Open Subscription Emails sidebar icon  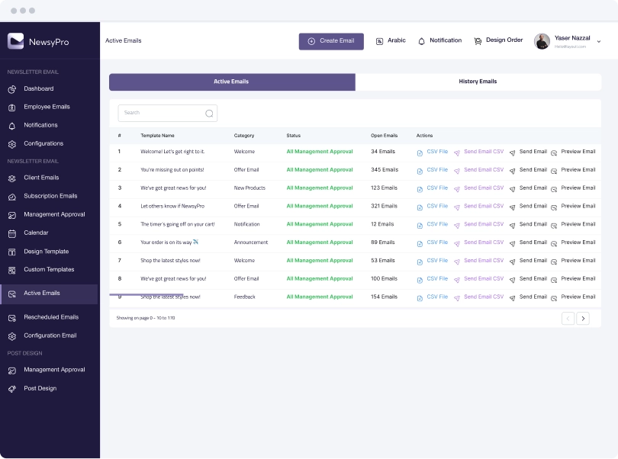pyautogui.click(x=12, y=197)
